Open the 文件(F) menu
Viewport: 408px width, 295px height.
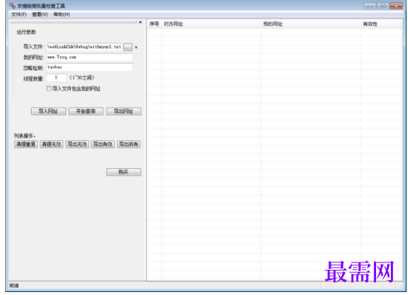tap(19, 15)
